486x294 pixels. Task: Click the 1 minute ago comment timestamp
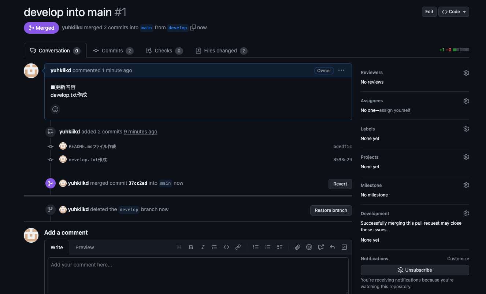[x=117, y=70]
